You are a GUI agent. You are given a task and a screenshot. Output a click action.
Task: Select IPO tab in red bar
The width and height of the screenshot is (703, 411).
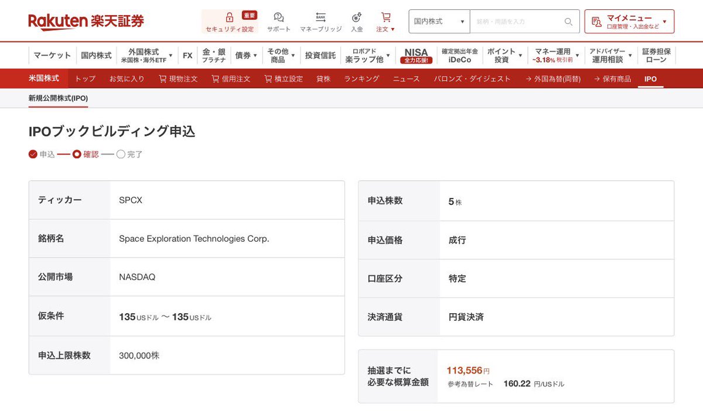point(650,78)
